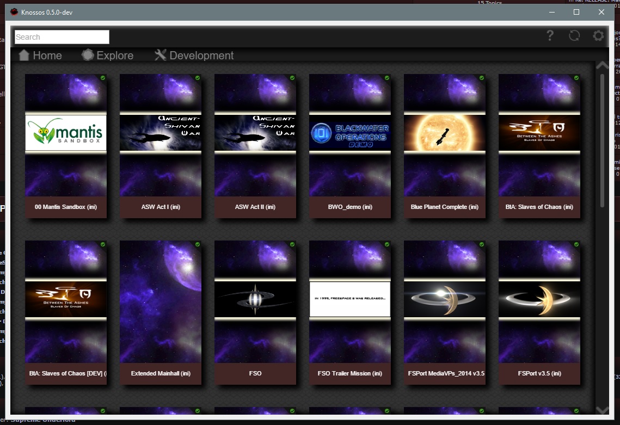
Task: Open the Extended Mainhall mod tile
Action: tap(161, 312)
